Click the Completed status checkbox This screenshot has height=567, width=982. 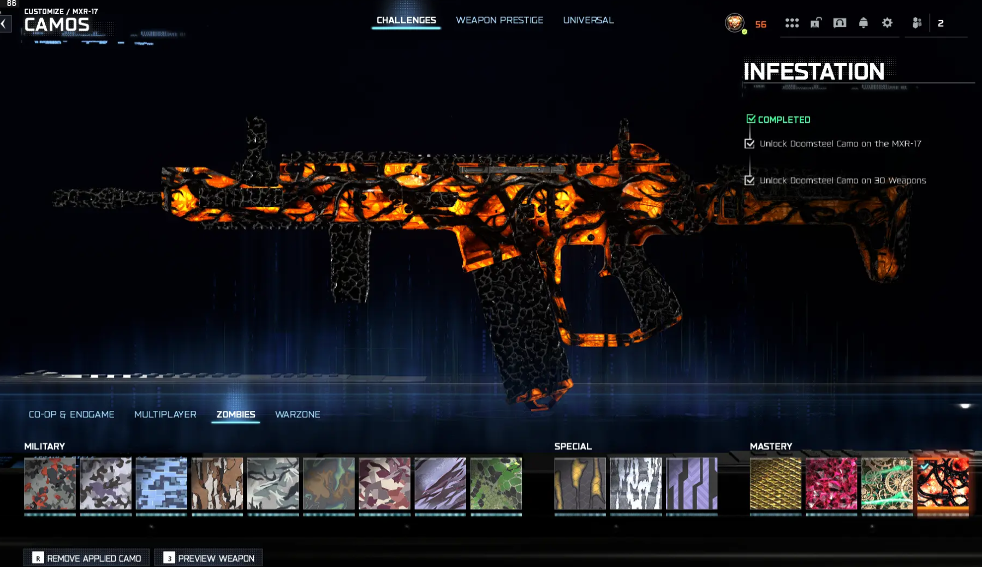click(x=751, y=119)
